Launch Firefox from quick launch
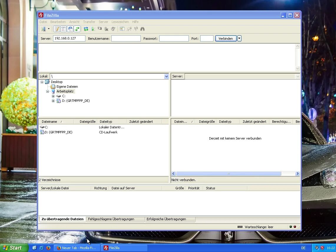Viewport: 336px width, 252px height. point(48,248)
